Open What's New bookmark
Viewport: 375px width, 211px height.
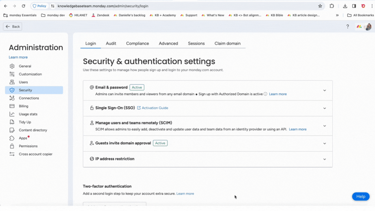[x=213, y=15]
